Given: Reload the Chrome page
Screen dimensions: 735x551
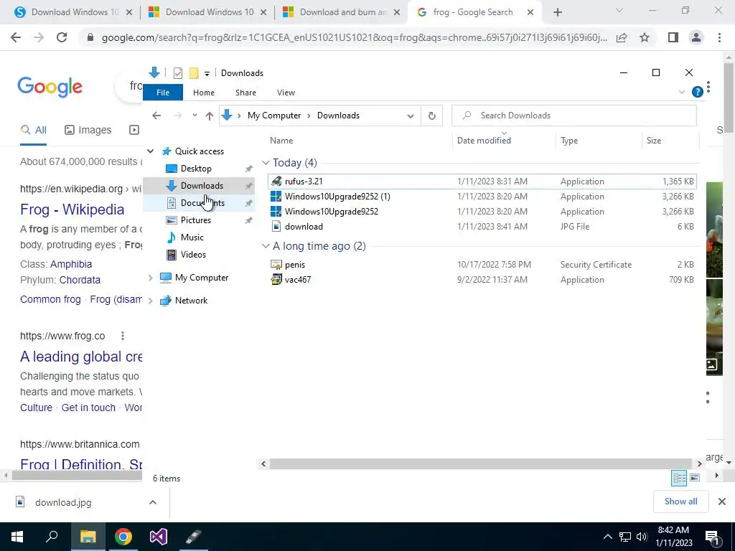Looking at the screenshot, I should point(62,37).
